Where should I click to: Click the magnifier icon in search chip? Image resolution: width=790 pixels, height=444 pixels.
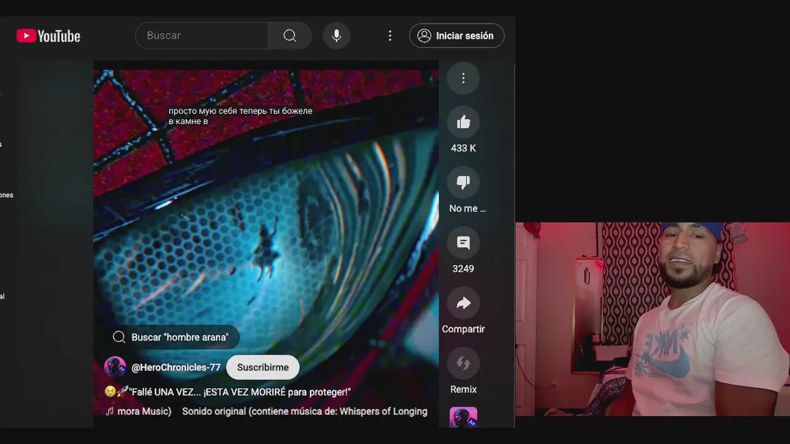119,337
